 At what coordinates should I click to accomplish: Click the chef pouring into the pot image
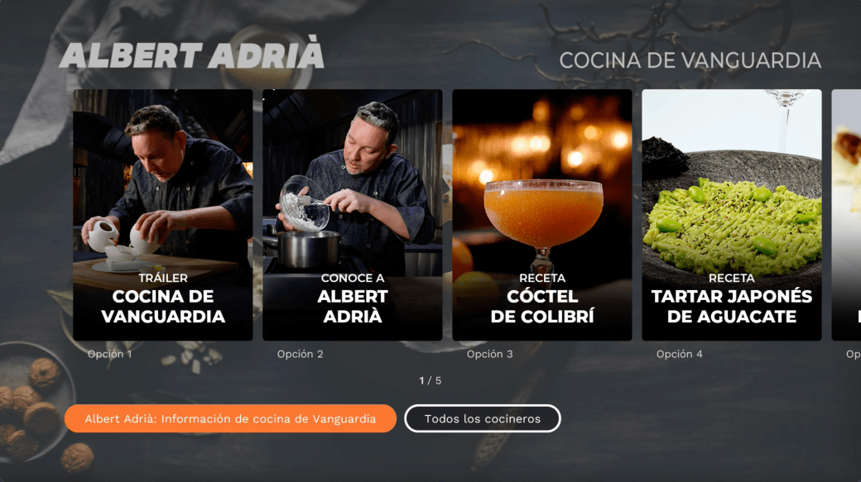353,184
